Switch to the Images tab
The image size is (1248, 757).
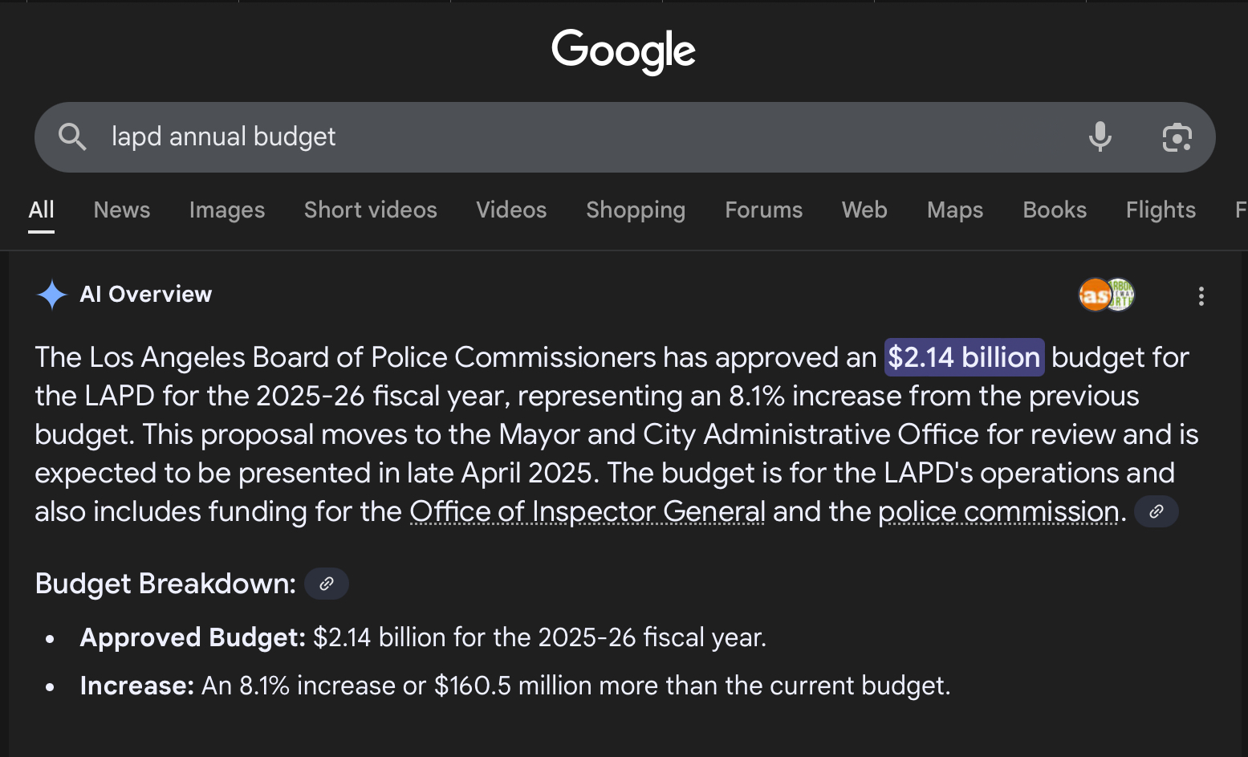[227, 210]
